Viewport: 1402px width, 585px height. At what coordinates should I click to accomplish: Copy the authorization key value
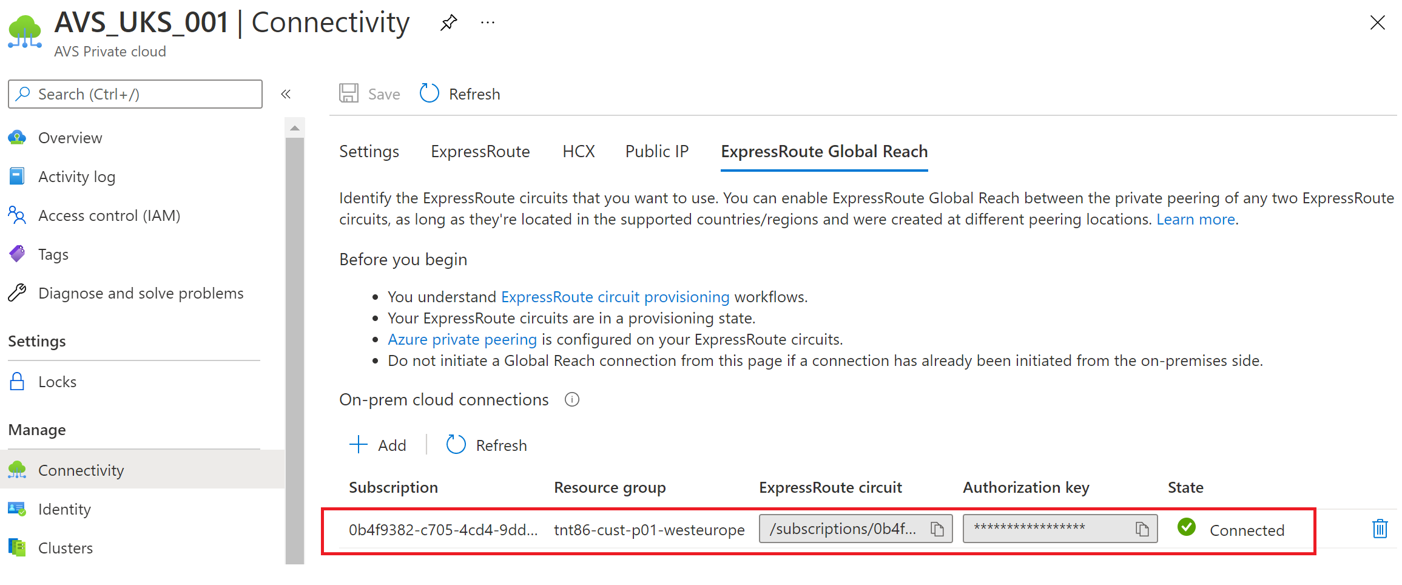tap(1142, 529)
